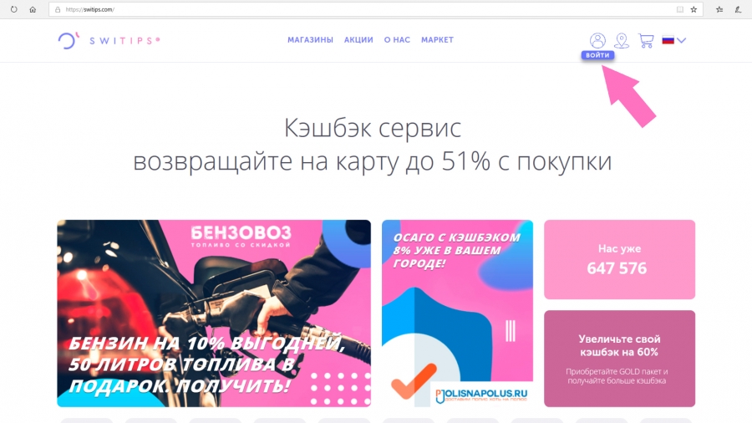Image resolution: width=752 pixels, height=423 pixels.
Task: Open the favorites hub star icon
Action: tap(719, 9)
